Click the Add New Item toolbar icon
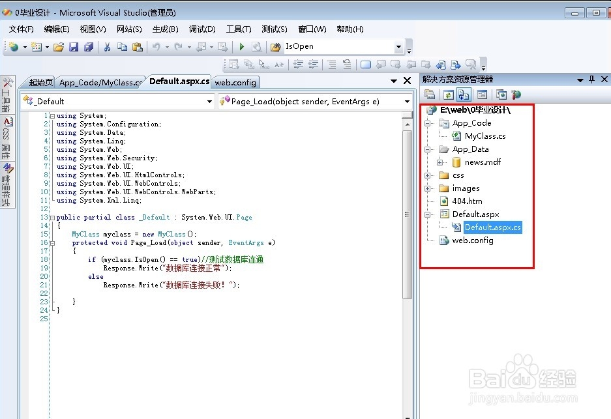The image size is (611, 419). 37,47
